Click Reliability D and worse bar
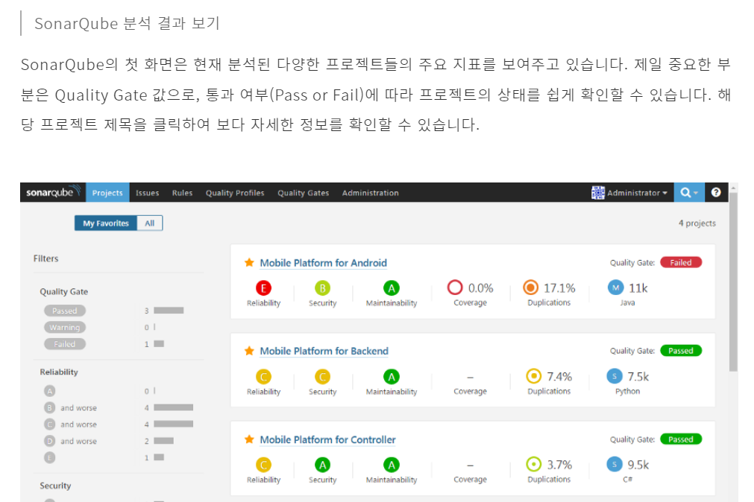The height and width of the screenshot is (502, 754). coord(163,440)
